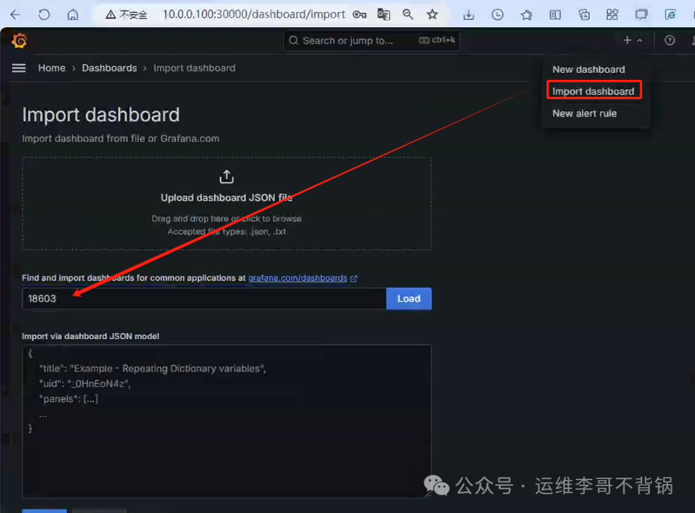695x513 pixels.
Task: Open browser history clock icon
Action: [x=497, y=15]
